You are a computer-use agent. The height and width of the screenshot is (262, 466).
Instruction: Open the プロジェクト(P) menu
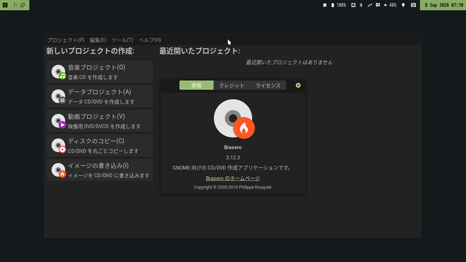tap(65, 40)
